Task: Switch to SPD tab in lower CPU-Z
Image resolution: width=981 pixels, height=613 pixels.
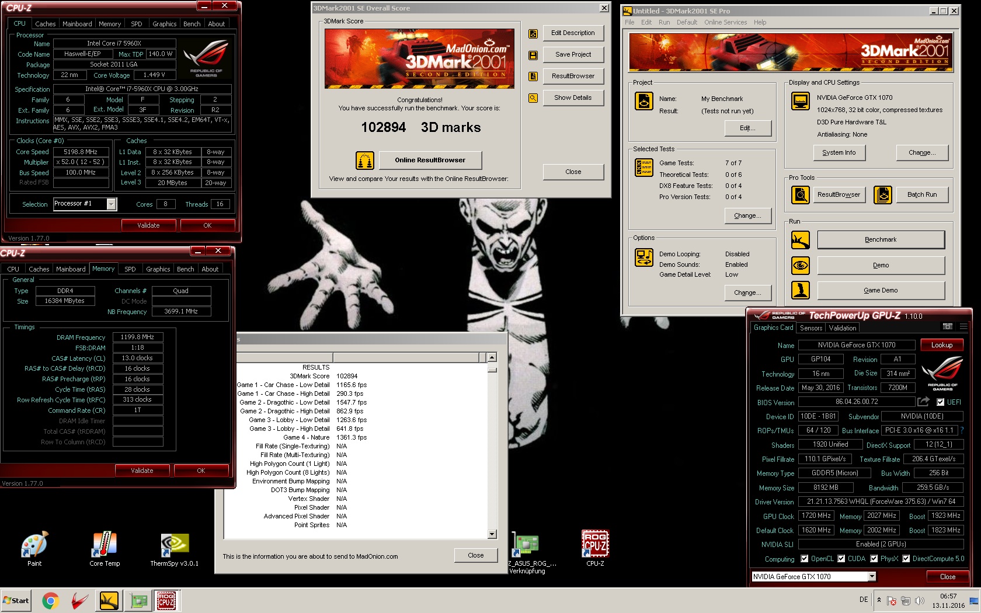Action: [x=130, y=269]
